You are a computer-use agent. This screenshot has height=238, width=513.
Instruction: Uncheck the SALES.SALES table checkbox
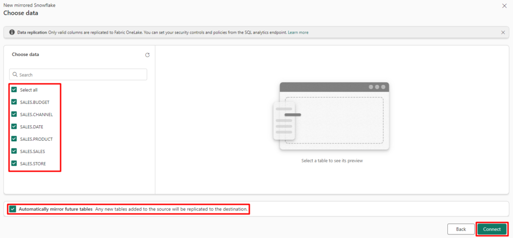coord(14,151)
